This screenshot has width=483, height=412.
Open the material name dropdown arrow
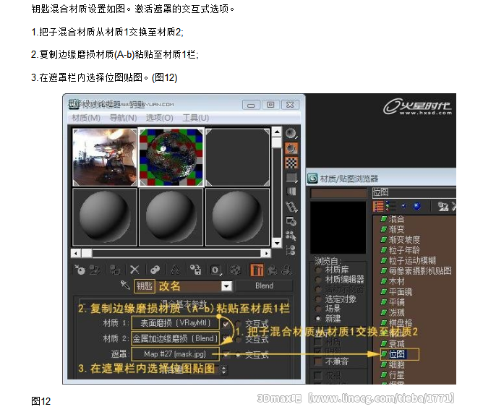(x=226, y=286)
